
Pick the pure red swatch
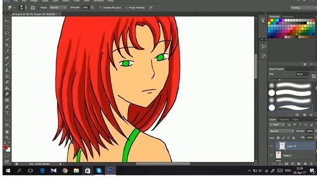pyautogui.click(x=269, y=20)
